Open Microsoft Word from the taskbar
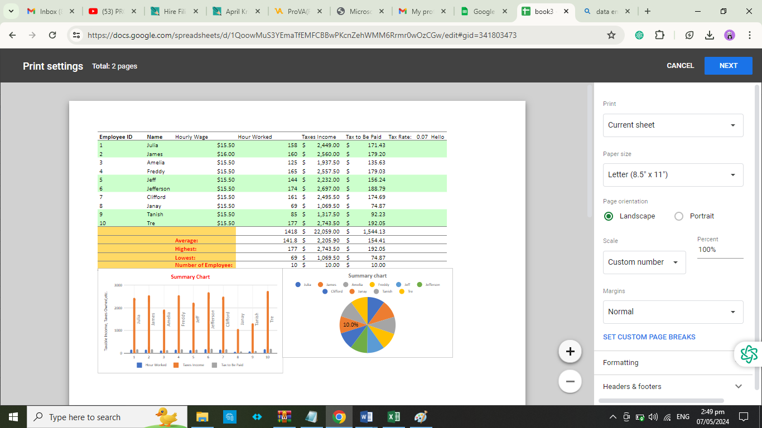Viewport: 762px width, 428px height. pyautogui.click(x=366, y=417)
